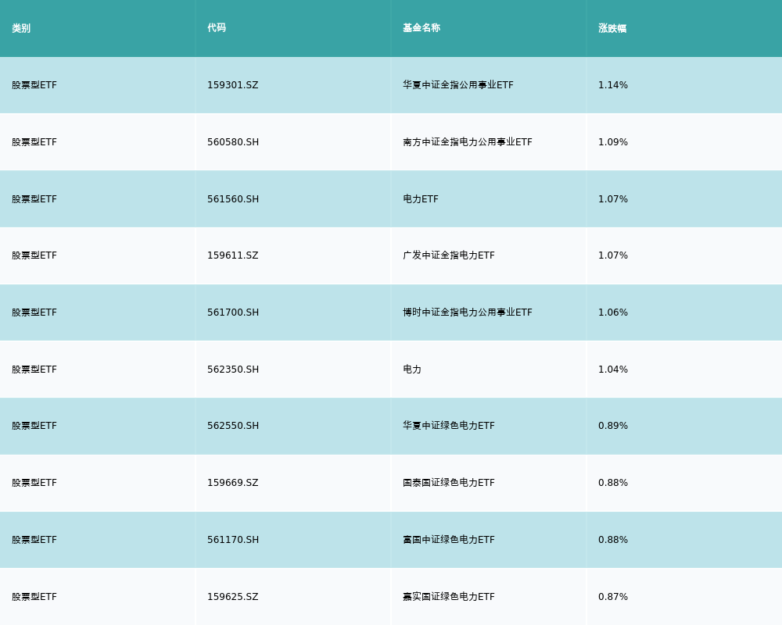Click fund name 嘉实国证绿色电力ETF
This screenshot has height=625, width=782.
click(x=449, y=597)
